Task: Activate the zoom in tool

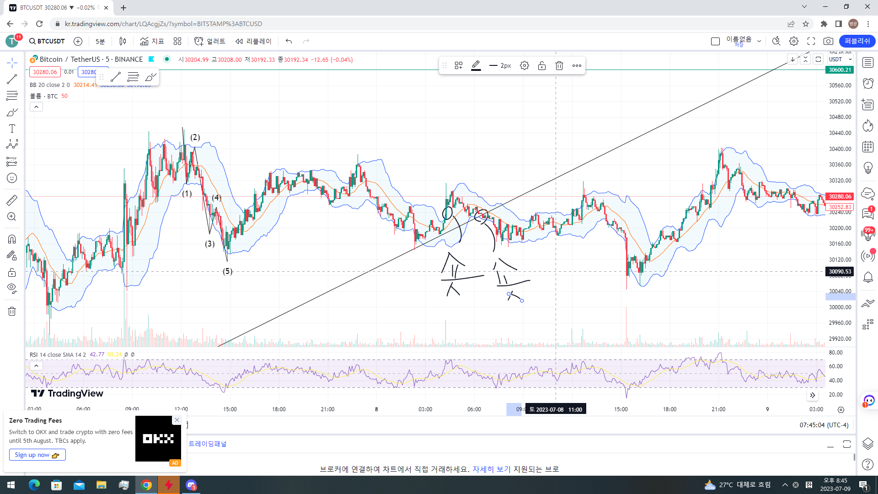Action: [12, 217]
